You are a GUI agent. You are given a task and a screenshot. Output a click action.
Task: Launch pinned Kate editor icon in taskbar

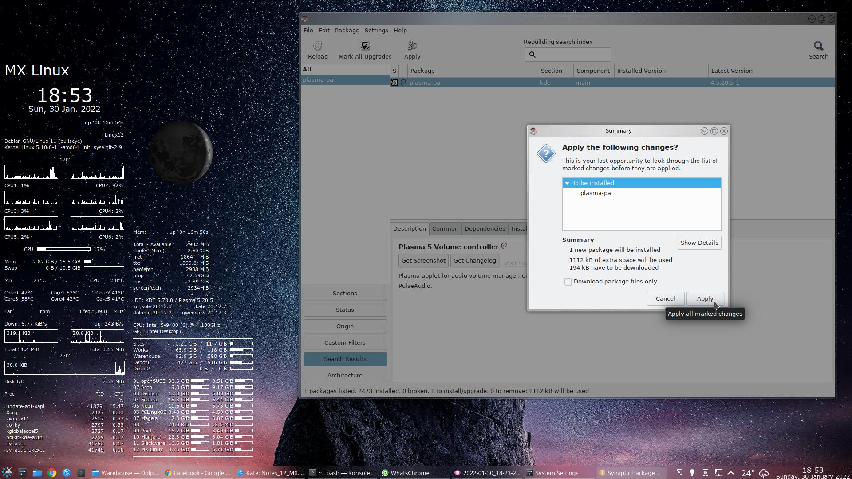pyautogui.click(x=67, y=473)
